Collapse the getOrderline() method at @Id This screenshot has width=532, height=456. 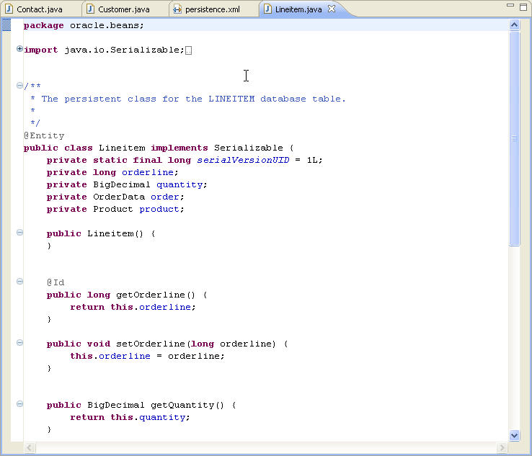pos(19,282)
